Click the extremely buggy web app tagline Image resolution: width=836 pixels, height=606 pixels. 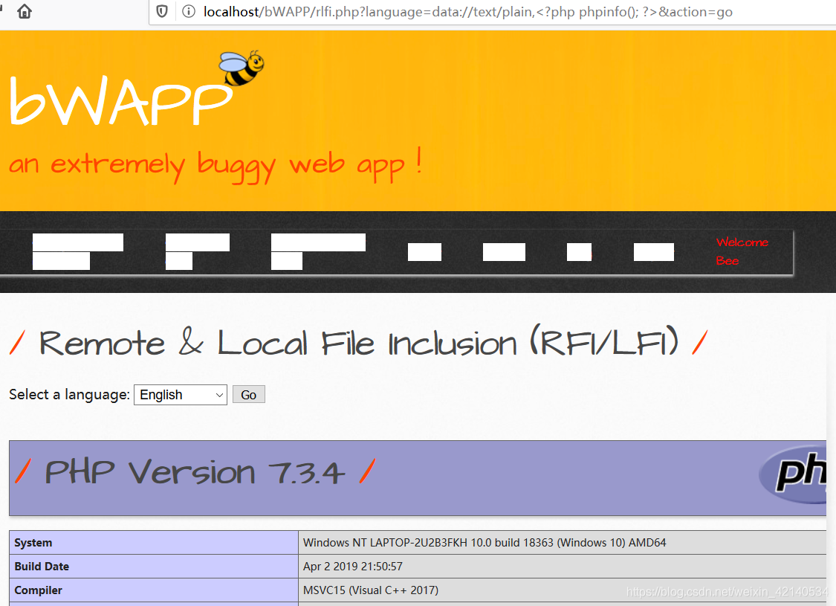216,164
